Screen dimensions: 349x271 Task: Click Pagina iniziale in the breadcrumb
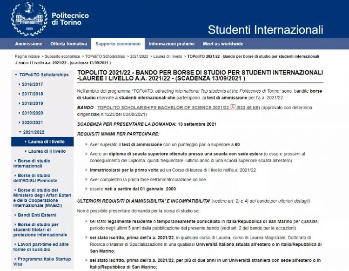pos(28,56)
